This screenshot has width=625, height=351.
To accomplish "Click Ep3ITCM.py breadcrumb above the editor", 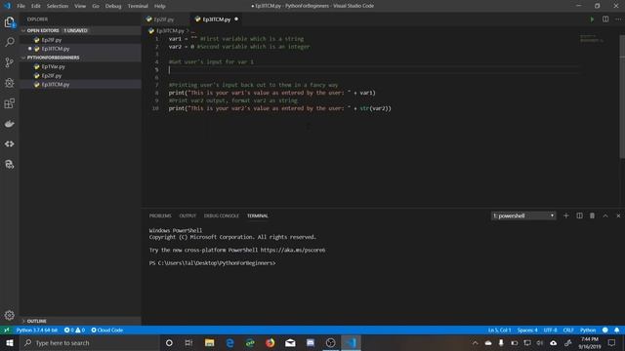I will 170,30.
